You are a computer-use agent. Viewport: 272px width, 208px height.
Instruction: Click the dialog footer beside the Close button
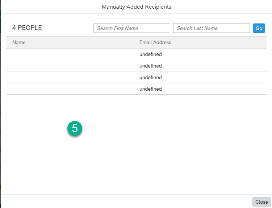coord(127,201)
